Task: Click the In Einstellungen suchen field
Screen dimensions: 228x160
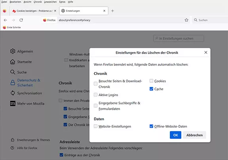Action: click(179, 38)
